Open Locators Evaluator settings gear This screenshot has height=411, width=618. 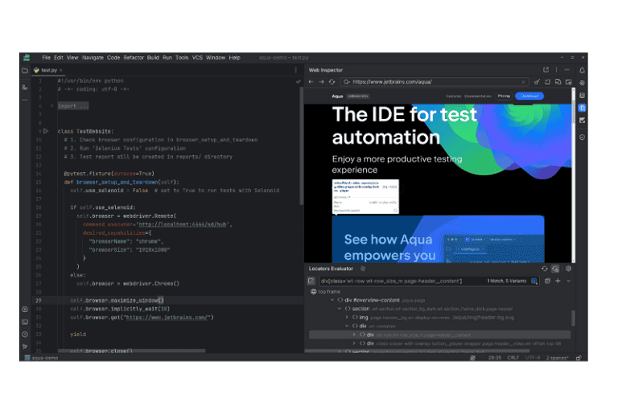[568, 269]
